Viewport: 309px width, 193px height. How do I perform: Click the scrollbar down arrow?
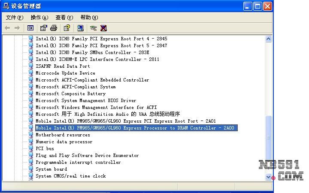pyautogui.click(x=269, y=176)
